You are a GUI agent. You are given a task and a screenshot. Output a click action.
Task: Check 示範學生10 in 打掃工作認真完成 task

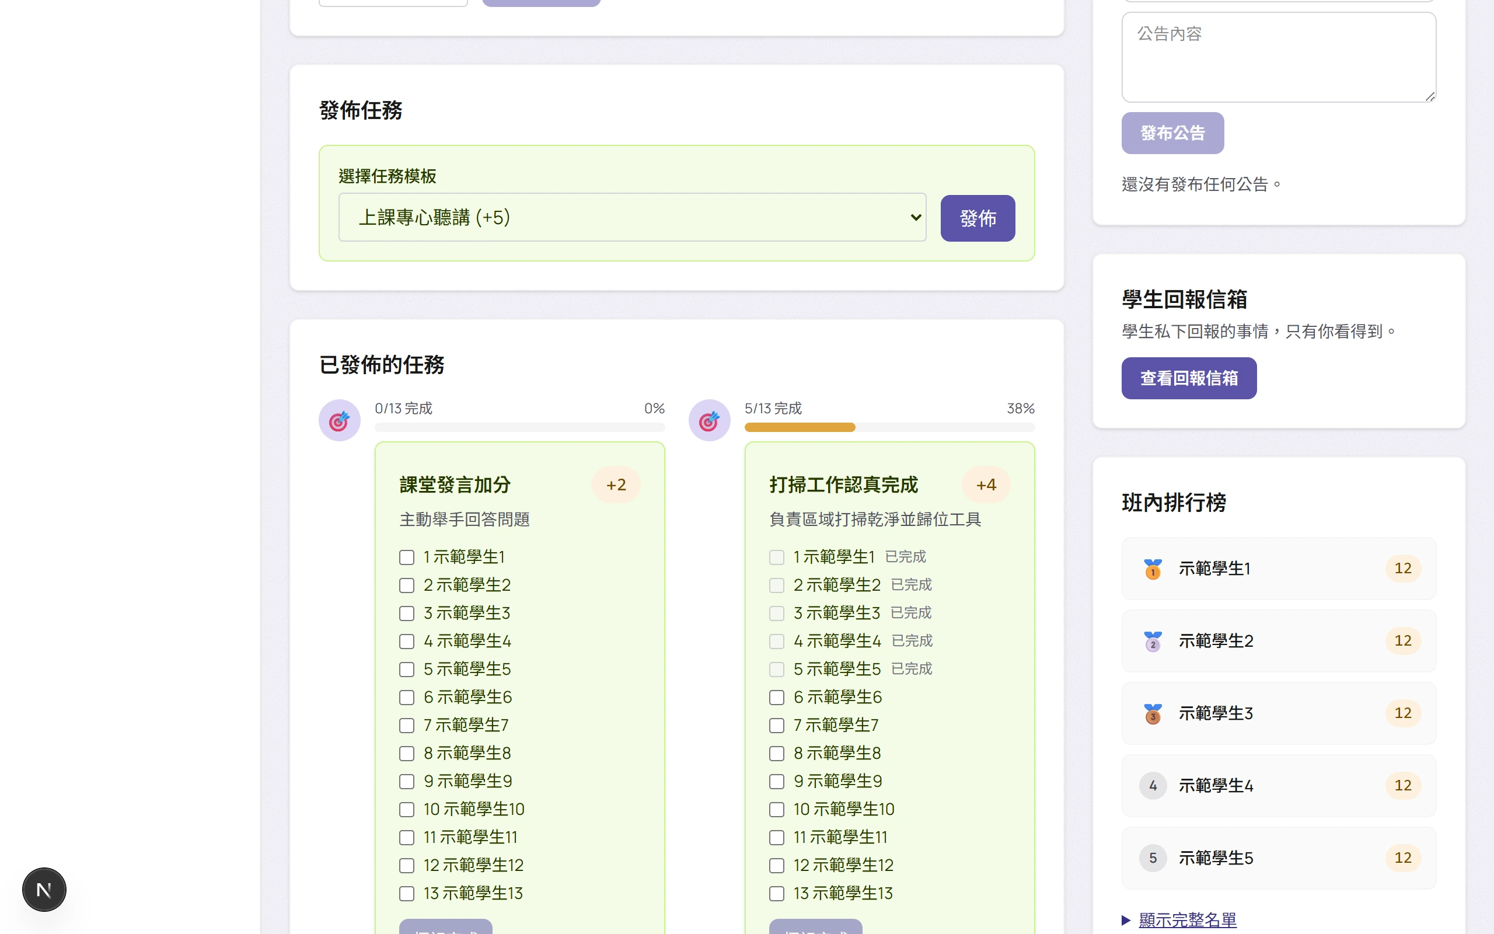(x=777, y=809)
